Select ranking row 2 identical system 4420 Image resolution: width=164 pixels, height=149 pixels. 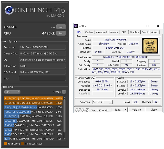[33, 103]
